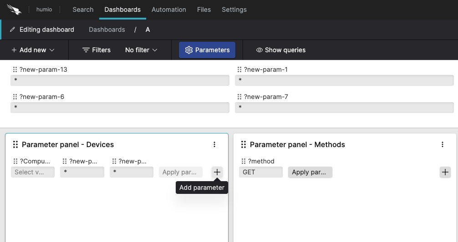Click drag handle next to ?method parameter

pyautogui.click(x=243, y=161)
